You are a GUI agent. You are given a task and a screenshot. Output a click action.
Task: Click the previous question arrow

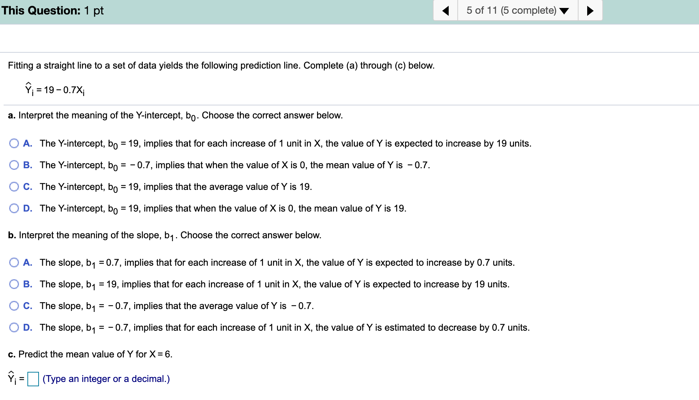point(446,10)
